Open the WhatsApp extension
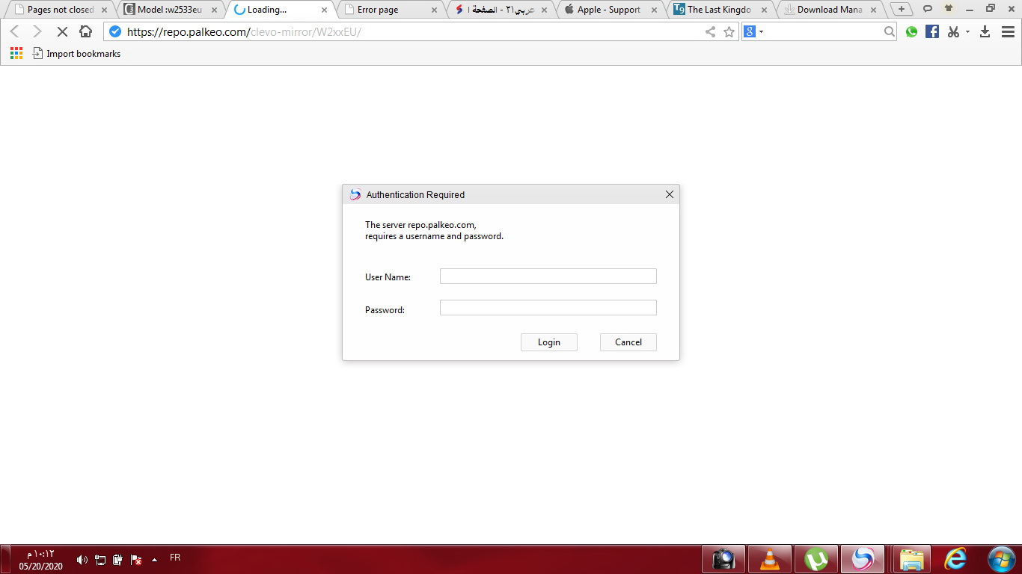The height and width of the screenshot is (574, 1022). (911, 31)
